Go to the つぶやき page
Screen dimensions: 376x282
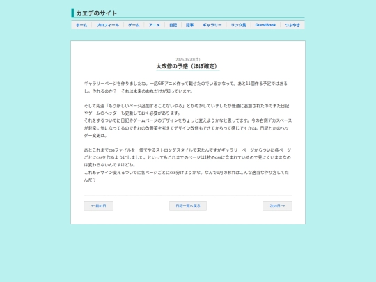[292, 25]
